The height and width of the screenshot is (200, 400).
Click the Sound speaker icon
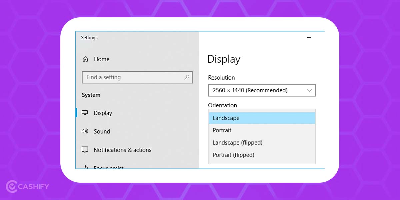(85, 131)
